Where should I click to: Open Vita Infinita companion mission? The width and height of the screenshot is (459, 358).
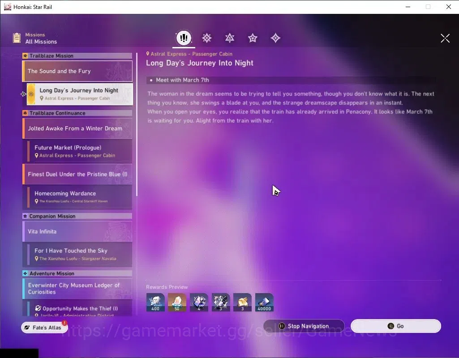point(77,231)
